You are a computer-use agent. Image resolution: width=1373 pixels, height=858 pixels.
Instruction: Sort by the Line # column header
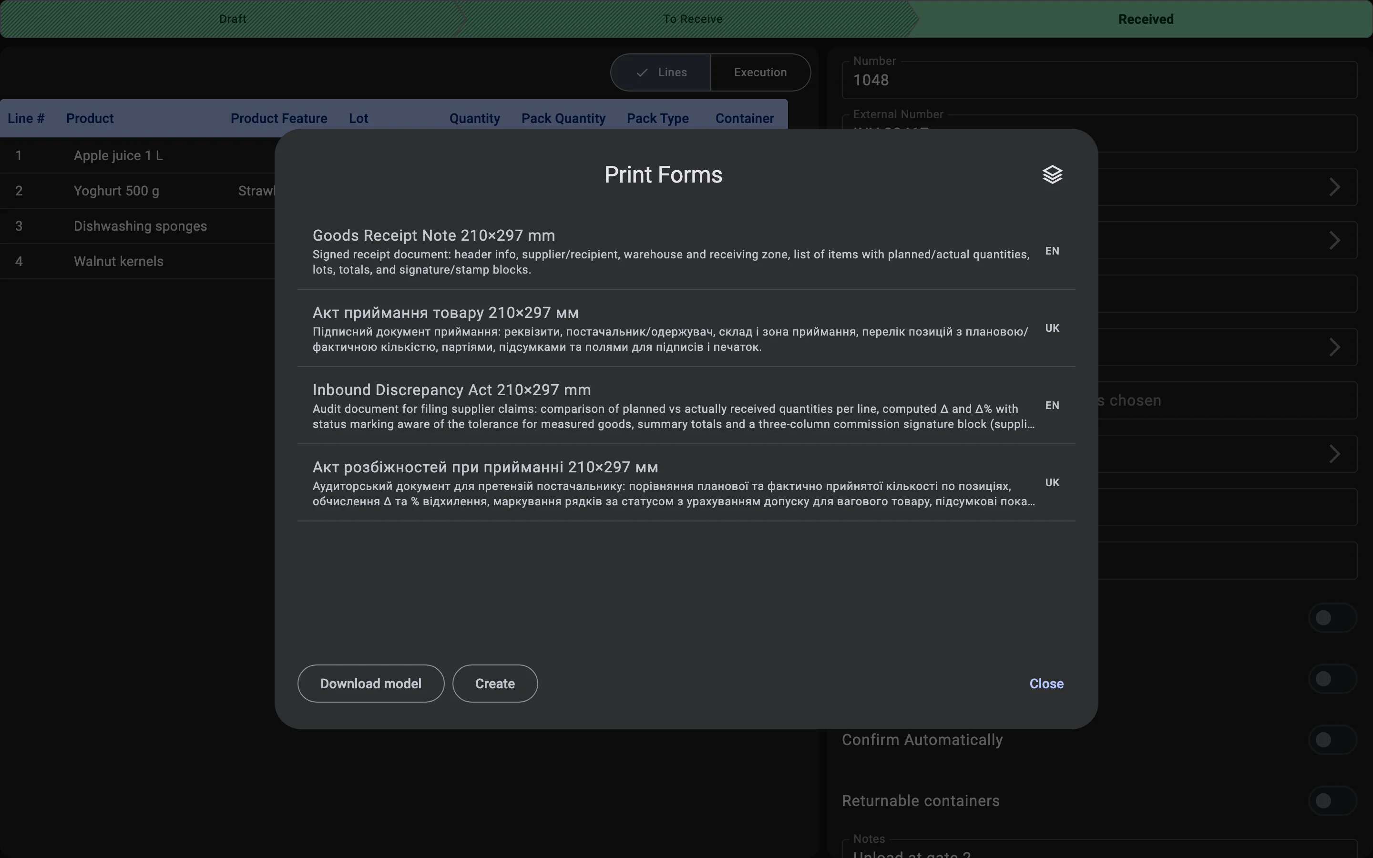pos(26,119)
